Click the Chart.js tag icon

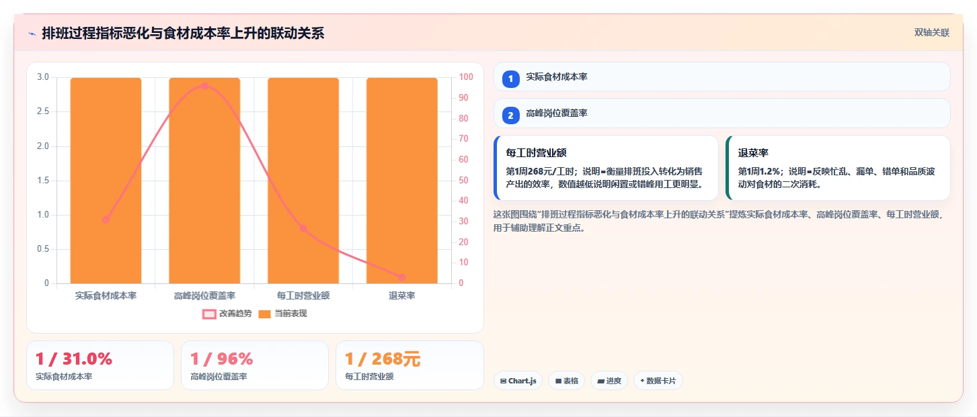(x=503, y=381)
